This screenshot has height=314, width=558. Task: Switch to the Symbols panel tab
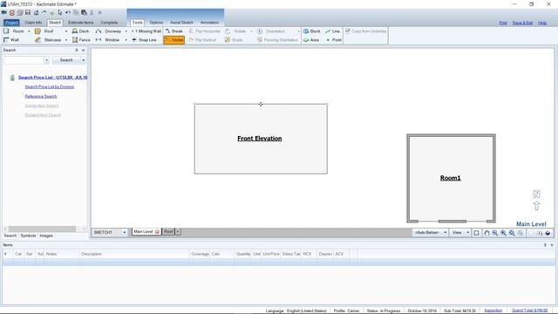pos(28,235)
